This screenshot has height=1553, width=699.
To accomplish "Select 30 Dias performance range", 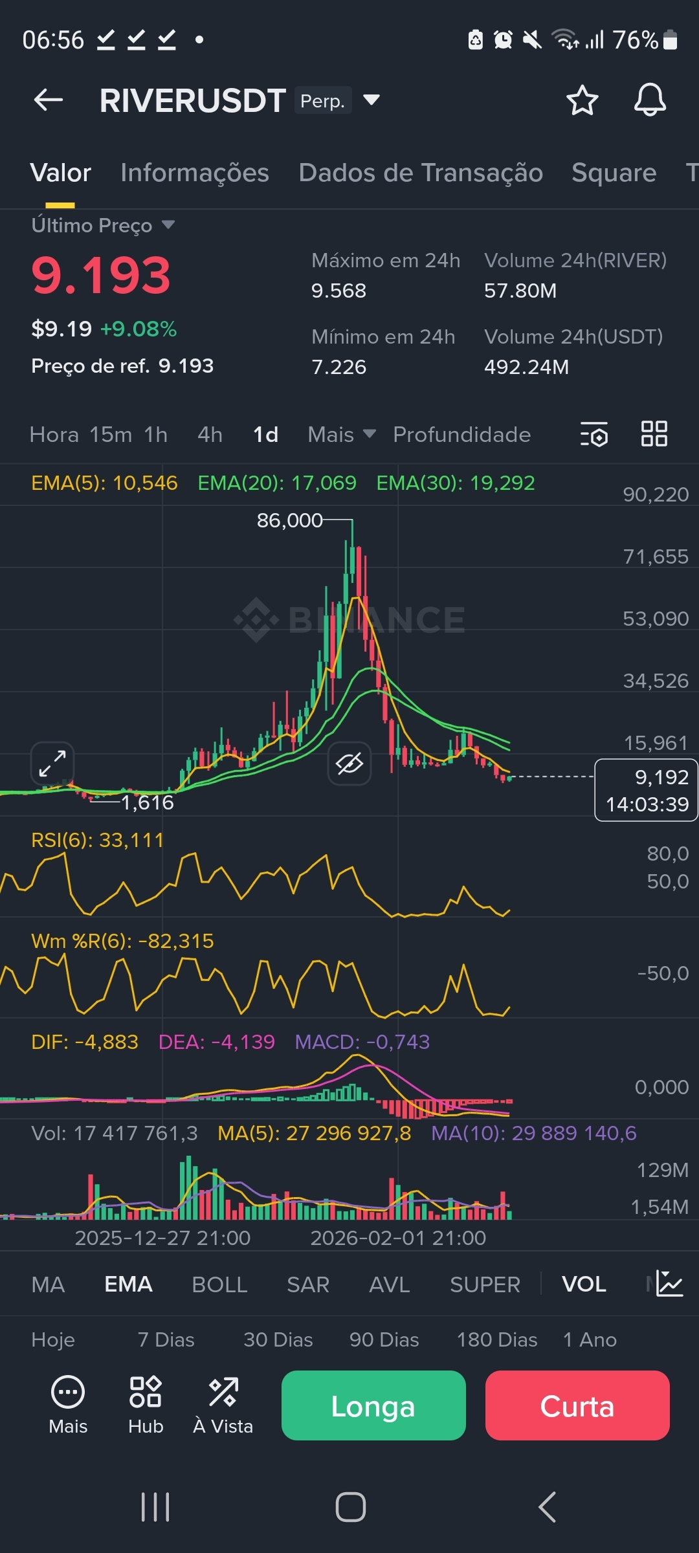I will pyautogui.click(x=278, y=1339).
